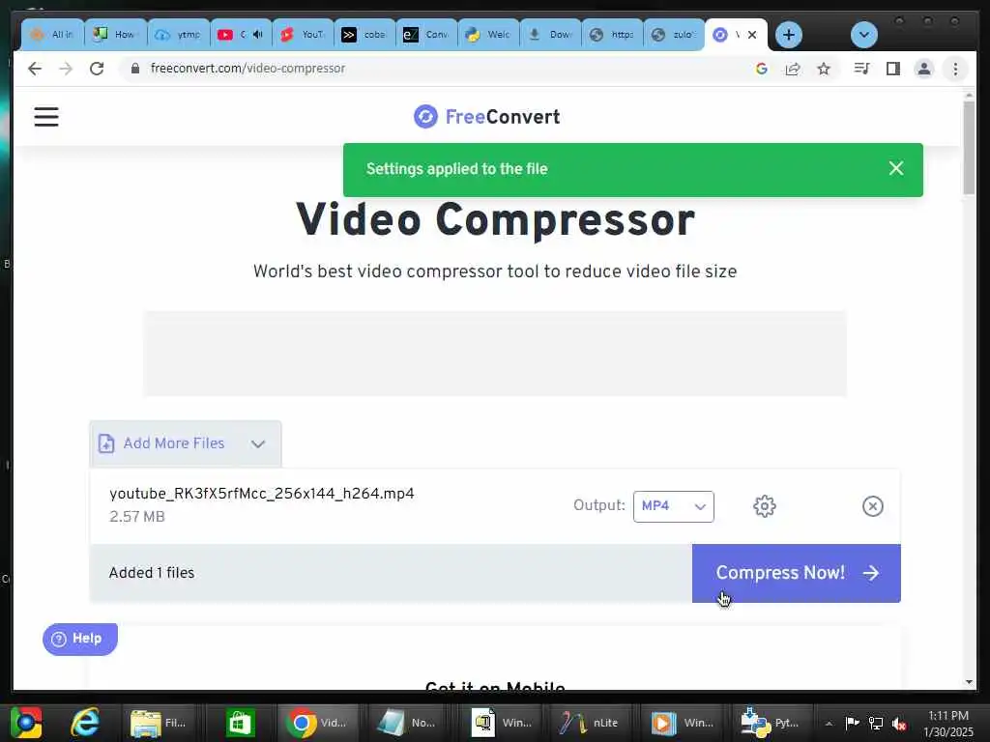Viewport: 990px width, 742px height.
Task: Switch to the 'All in' tab
Action: pyautogui.click(x=53, y=35)
